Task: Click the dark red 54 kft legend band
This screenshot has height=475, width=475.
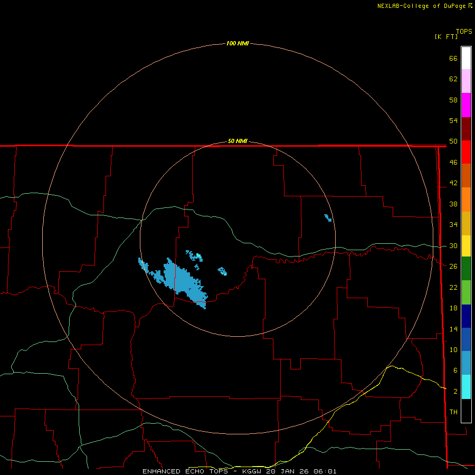Action: pos(466,128)
